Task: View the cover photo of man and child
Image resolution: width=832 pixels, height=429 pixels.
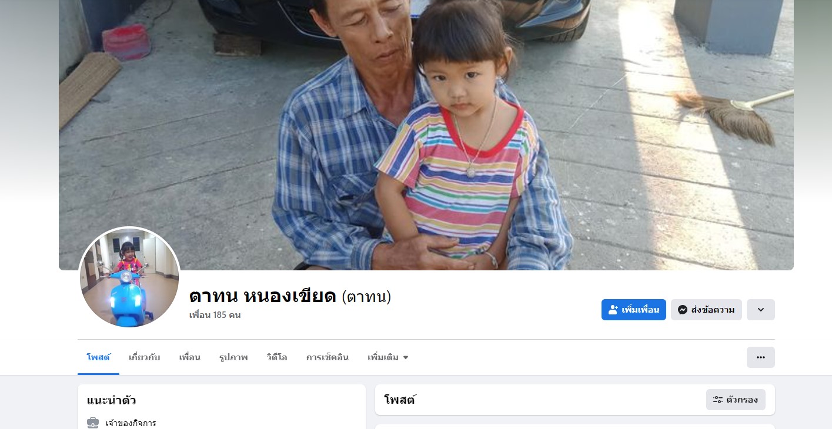Action: point(426,135)
